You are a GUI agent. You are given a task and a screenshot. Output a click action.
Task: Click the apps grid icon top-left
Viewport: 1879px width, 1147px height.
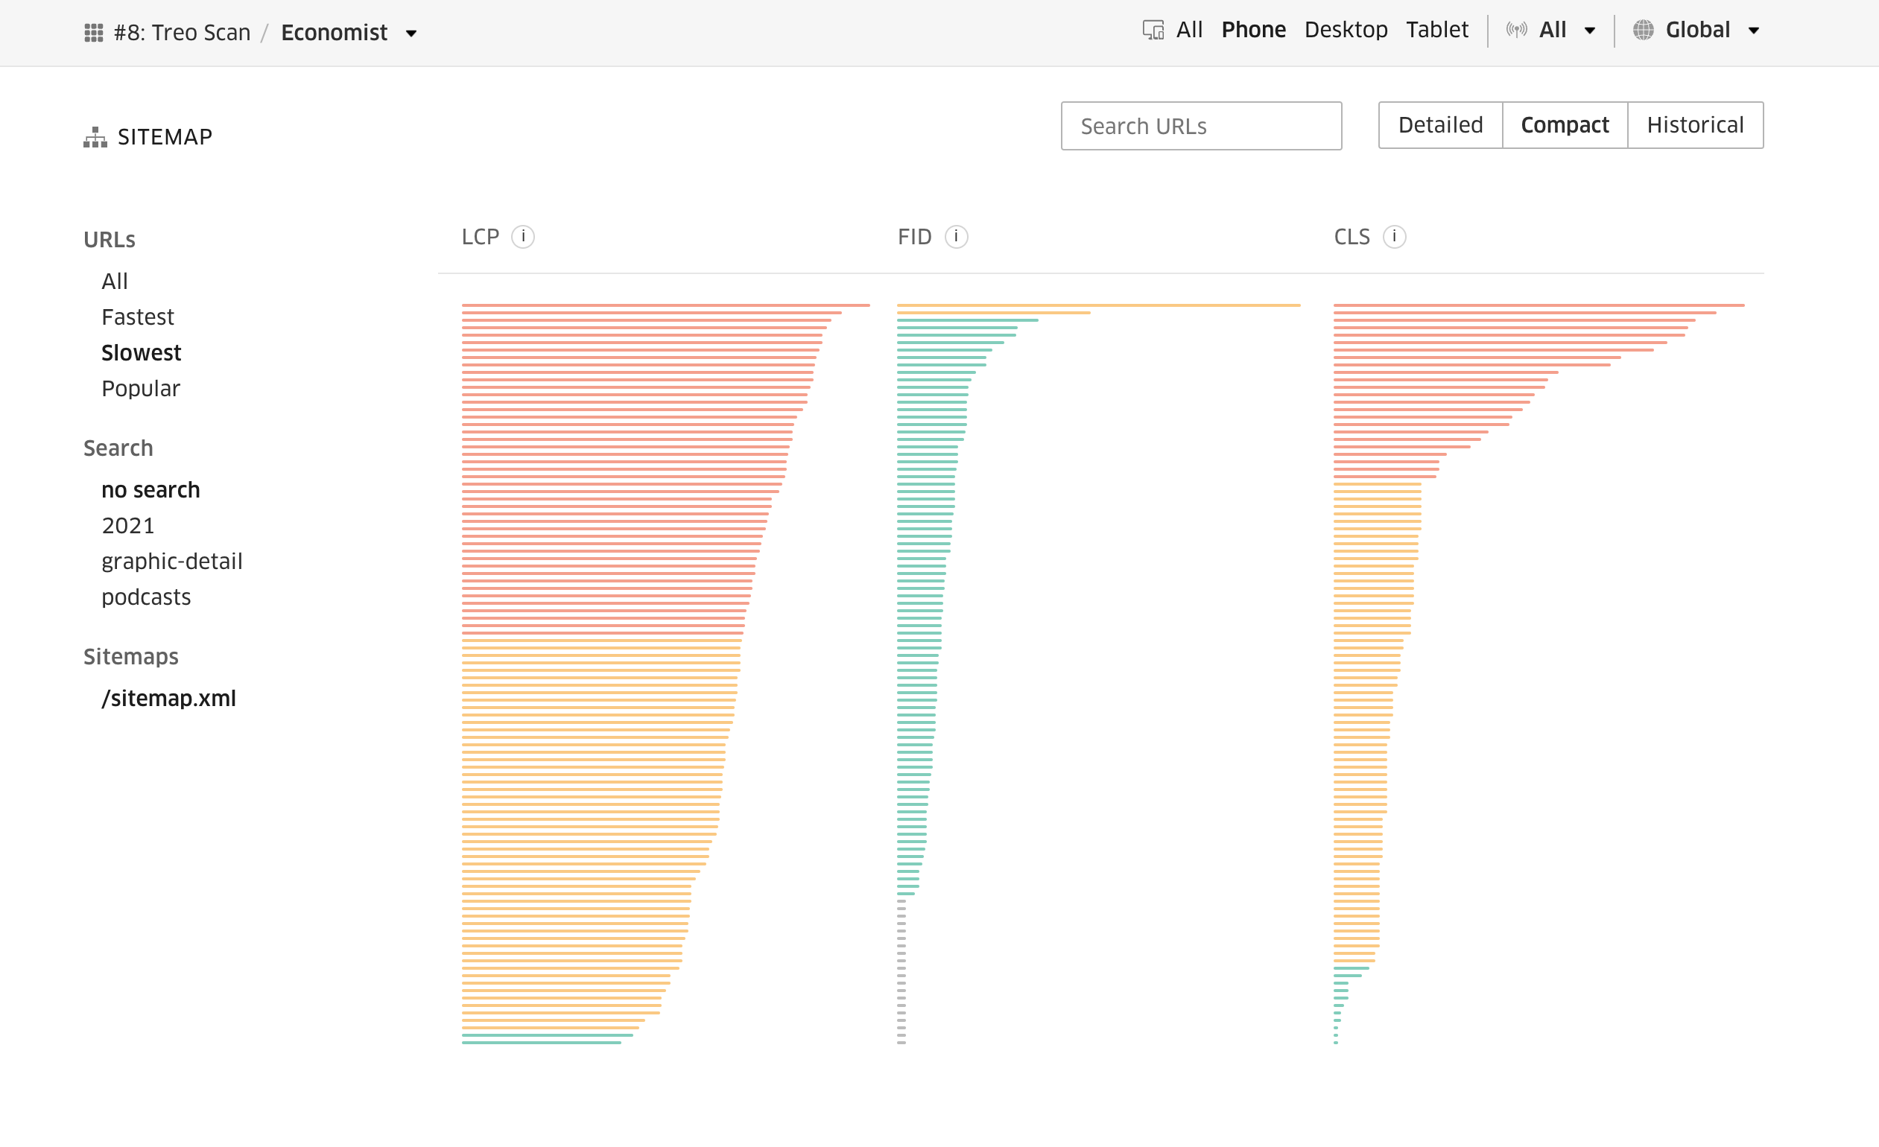coord(94,32)
